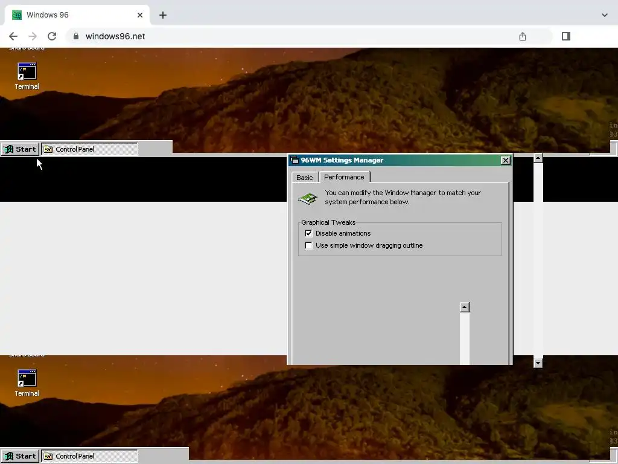Image resolution: width=618 pixels, height=464 pixels.
Task: Click the lower Start button at the screen bottom
Action: click(20, 456)
